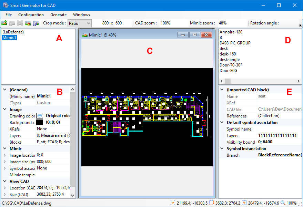This screenshot has width=303, height=207.
Task: Click the black Background color swatch
Action: pos(40,122)
